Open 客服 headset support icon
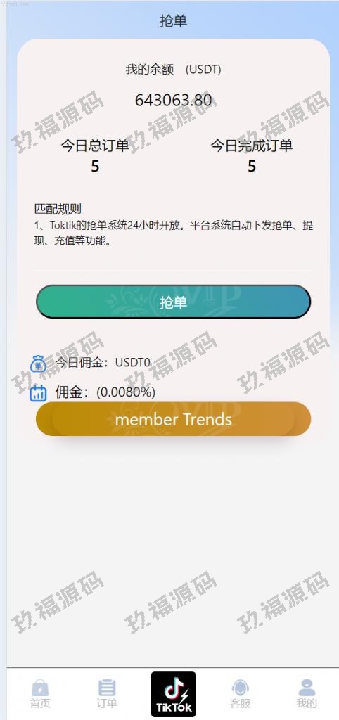 point(240,688)
